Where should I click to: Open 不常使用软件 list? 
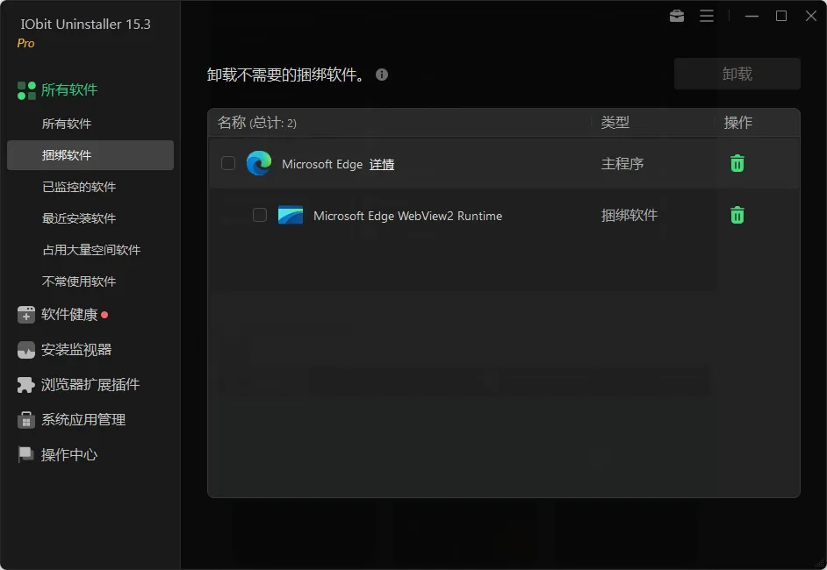[x=79, y=281]
